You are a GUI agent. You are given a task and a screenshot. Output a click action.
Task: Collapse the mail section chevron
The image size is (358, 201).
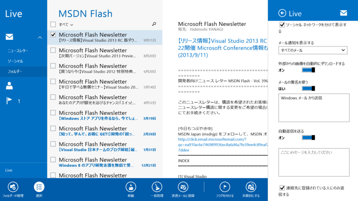click(x=40, y=38)
